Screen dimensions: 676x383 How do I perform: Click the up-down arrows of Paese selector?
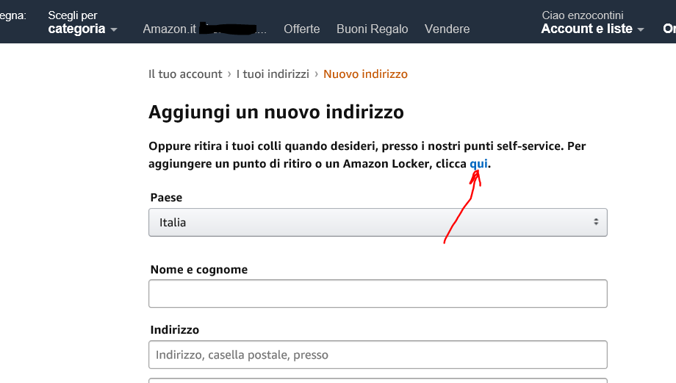pyautogui.click(x=596, y=222)
